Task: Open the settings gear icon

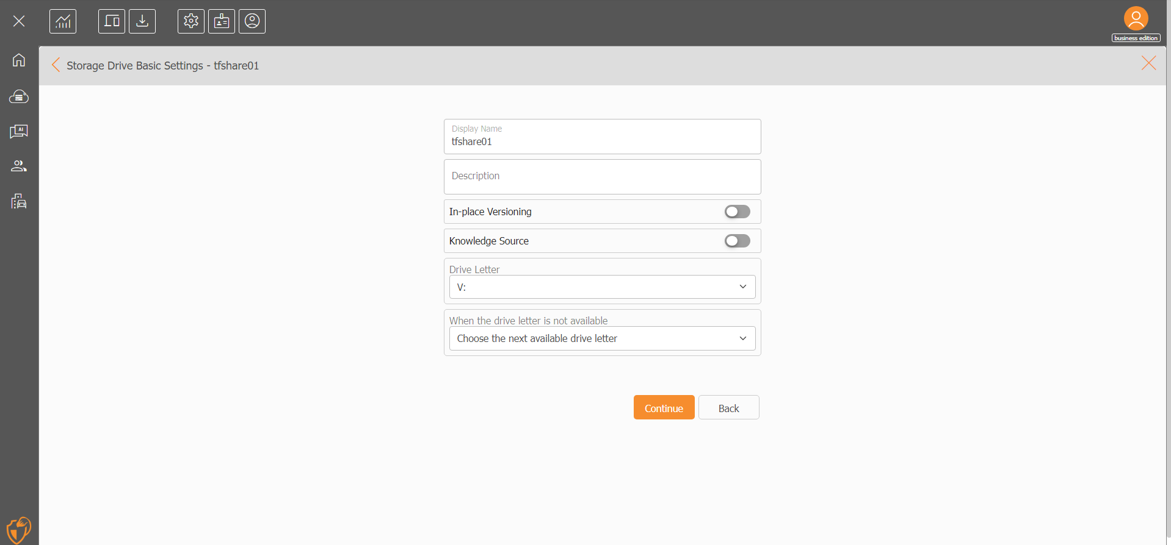Action: [x=191, y=21]
